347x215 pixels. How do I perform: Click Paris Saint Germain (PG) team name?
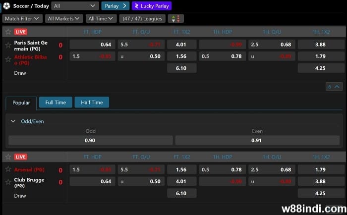(x=31, y=46)
